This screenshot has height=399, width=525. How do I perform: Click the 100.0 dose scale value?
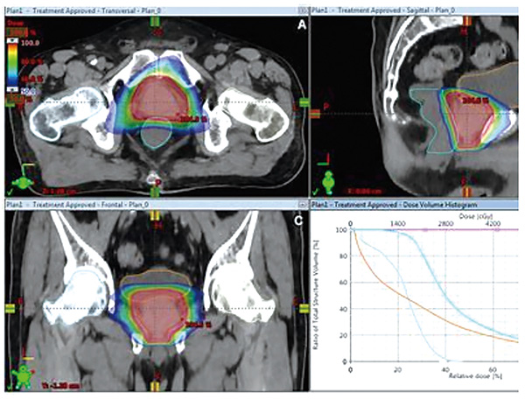pyautogui.click(x=30, y=43)
